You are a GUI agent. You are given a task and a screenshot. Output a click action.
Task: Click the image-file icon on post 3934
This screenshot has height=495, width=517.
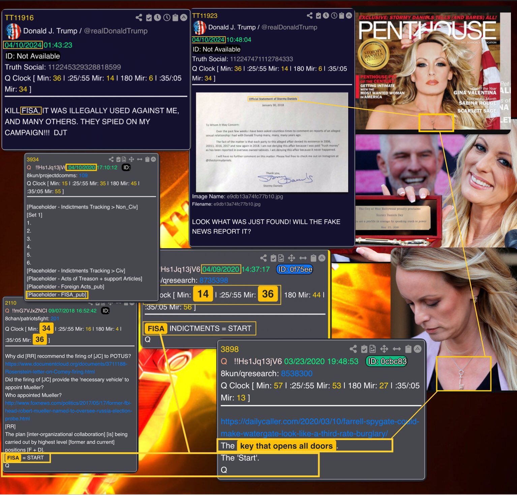pos(124,159)
